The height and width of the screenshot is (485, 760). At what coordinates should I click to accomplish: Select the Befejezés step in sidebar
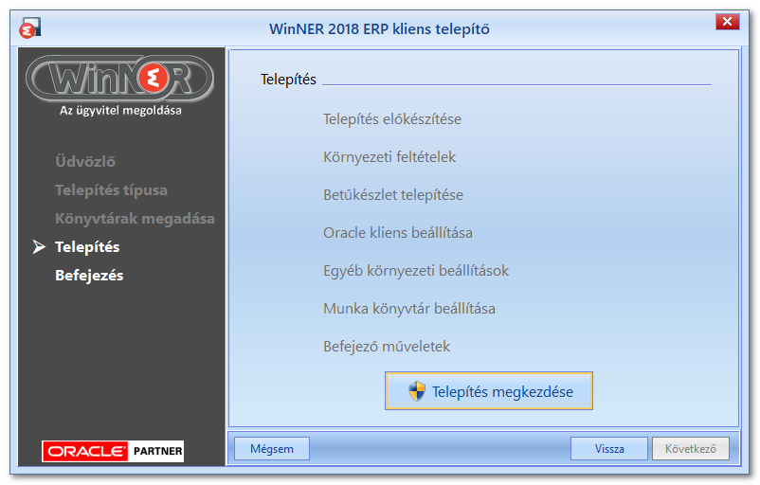(89, 276)
